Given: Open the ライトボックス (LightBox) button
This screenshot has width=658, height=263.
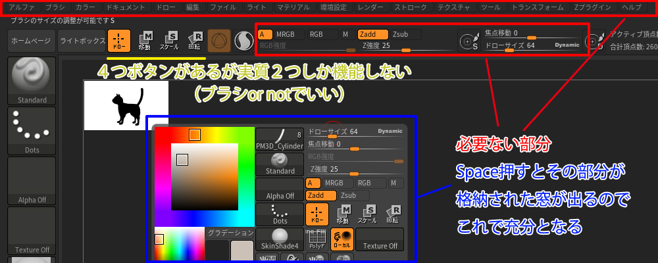Looking at the screenshot, I should (82, 41).
